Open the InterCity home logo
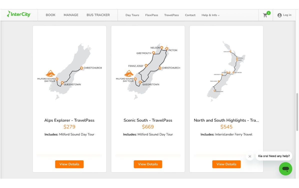Screen dimensions: 299x188 tap(19, 14)
